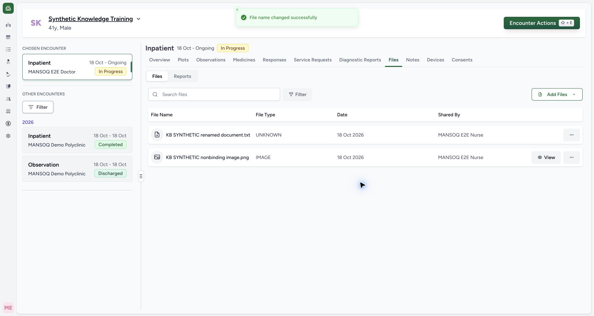View the KB SYNTHETIC nonbinding image.png file

pyautogui.click(x=546, y=157)
